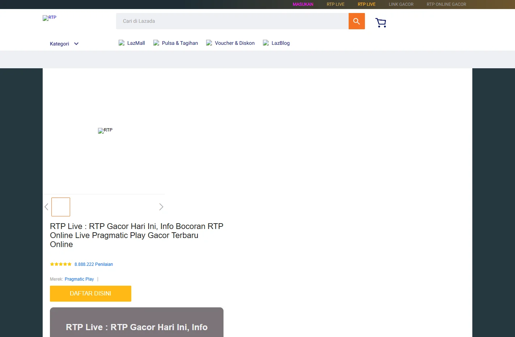Open RTP ONLINE GACOR top link

point(446,4)
